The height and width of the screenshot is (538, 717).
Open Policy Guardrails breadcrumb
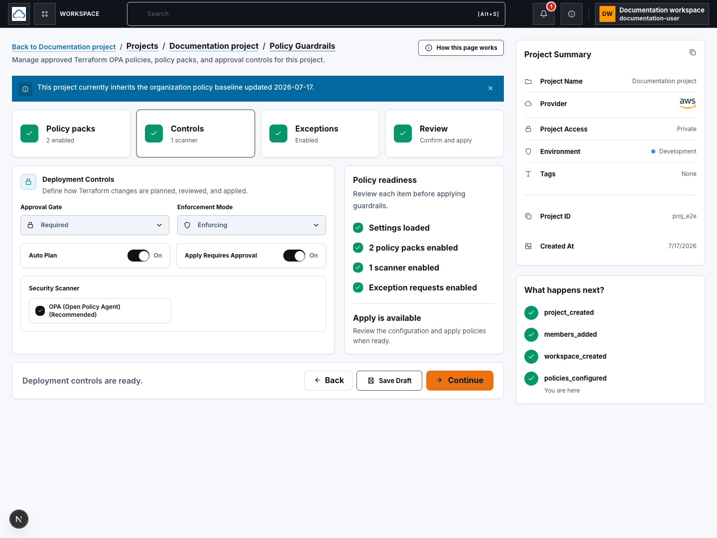(302, 46)
